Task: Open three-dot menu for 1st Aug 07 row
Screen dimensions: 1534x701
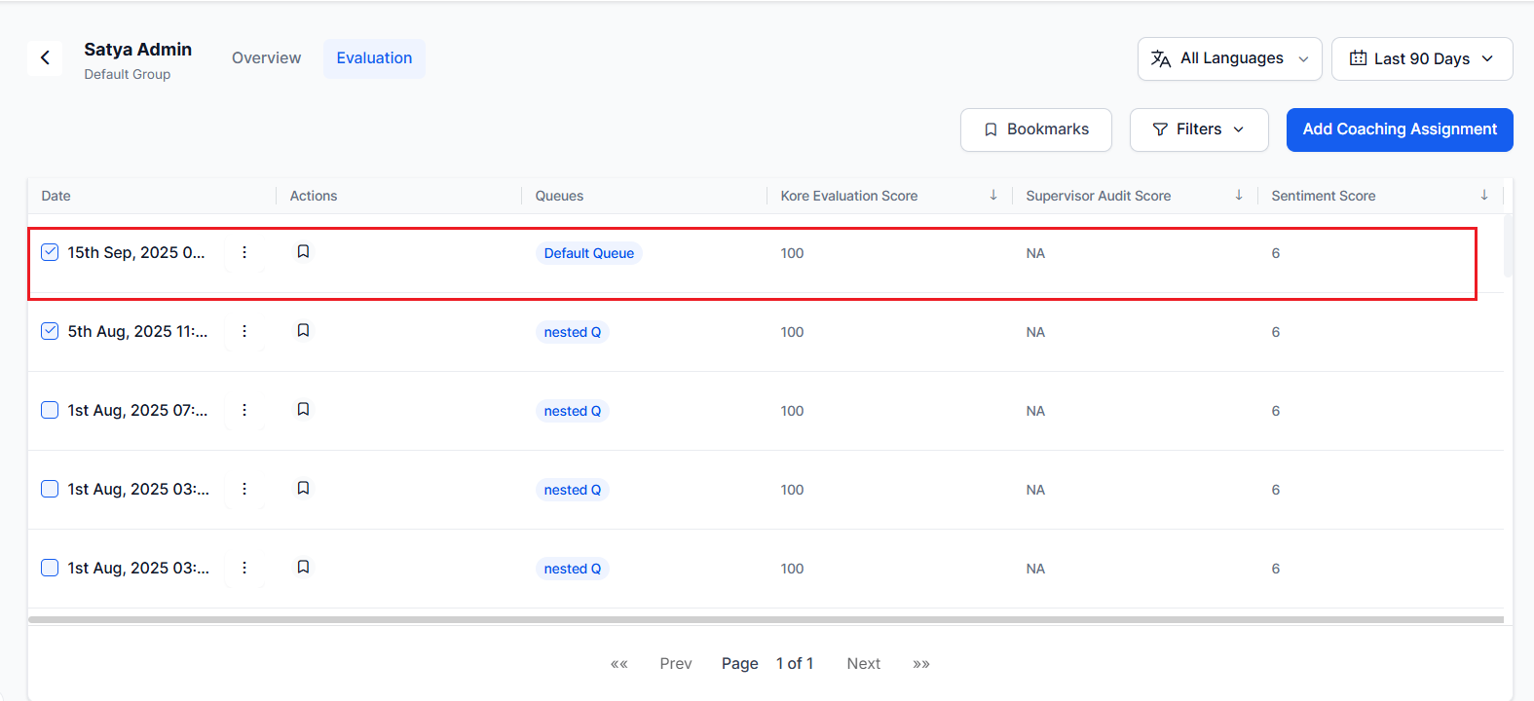Action: (244, 410)
